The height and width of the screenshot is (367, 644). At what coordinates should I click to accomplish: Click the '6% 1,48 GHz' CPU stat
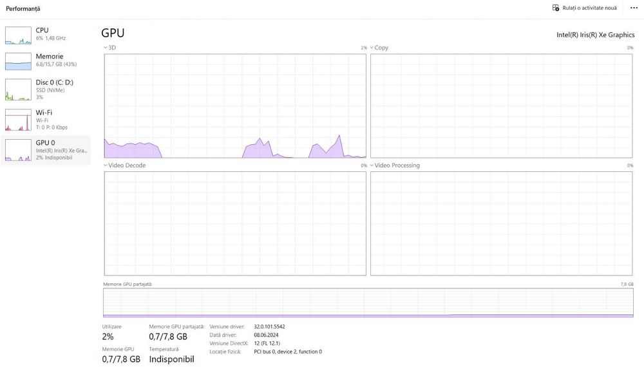point(51,38)
